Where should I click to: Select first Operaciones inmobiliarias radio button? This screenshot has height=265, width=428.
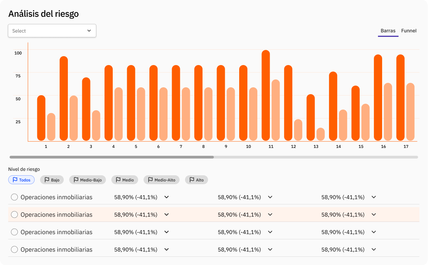tap(14, 197)
